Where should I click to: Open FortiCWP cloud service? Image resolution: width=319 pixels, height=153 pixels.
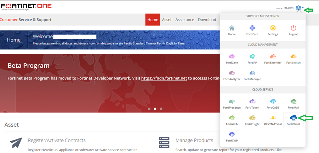[x=232, y=134]
